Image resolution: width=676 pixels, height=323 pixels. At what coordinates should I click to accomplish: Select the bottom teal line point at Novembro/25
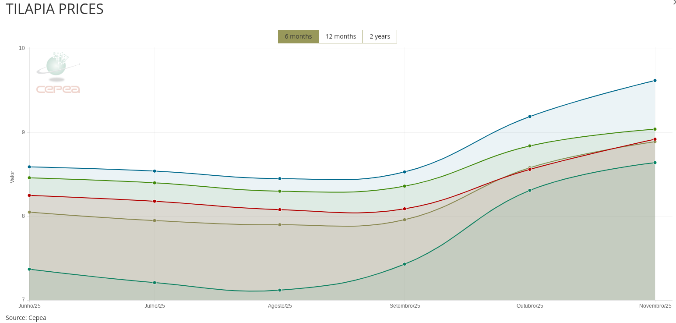coord(655,163)
